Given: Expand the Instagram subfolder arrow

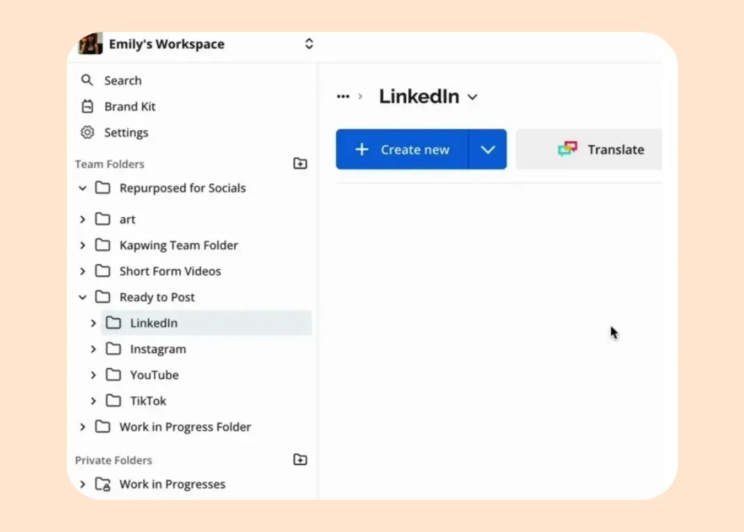Looking at the screenshot, I should (93, 349).
